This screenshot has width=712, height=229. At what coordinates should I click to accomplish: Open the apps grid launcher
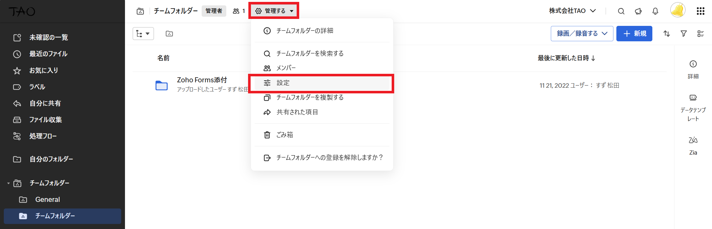(x=701, y=11)
